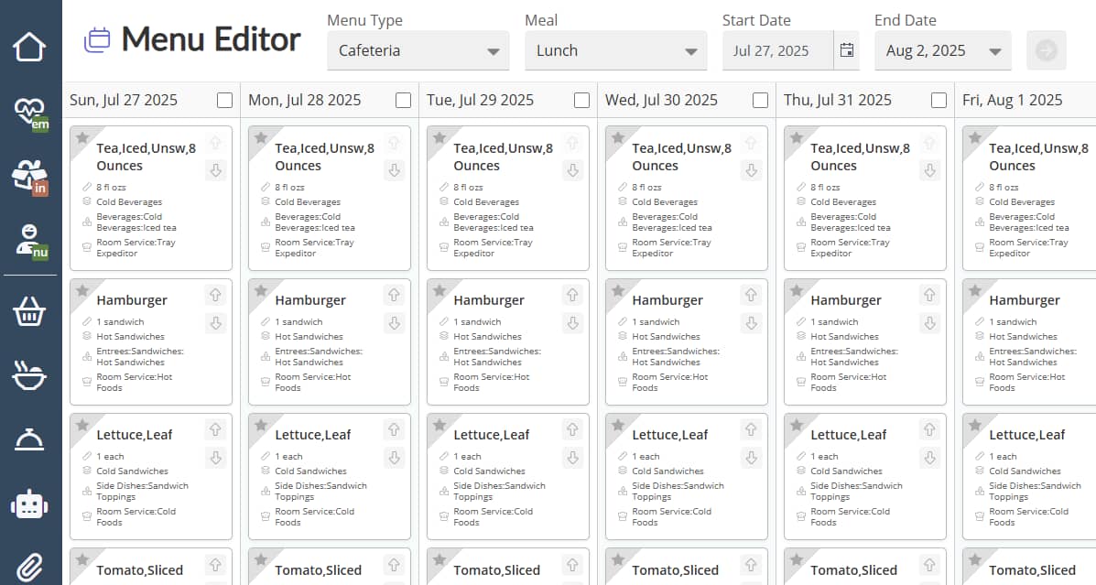Check the Wed, Jul 30 2025 checkbox
The image size is (1096, 585).
click(x=761, y=101)
